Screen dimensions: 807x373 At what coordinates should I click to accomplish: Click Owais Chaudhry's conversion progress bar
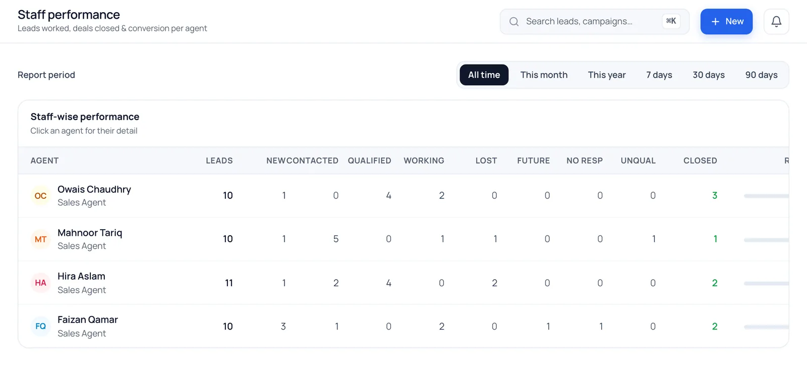click(766, 196)
